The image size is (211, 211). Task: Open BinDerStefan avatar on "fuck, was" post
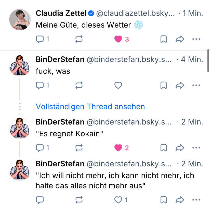[20, 66]
